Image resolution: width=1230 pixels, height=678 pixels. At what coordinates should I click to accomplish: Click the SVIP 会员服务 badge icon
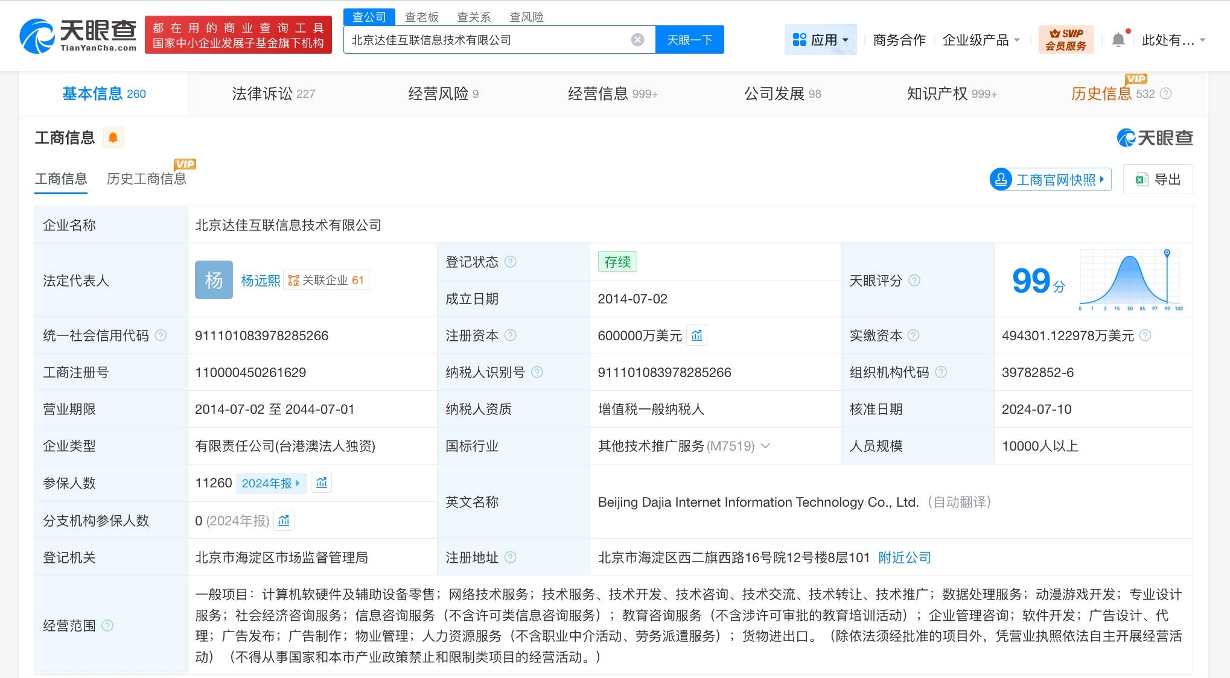point(1066,39)
